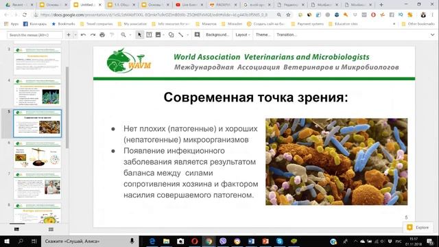This screenshot has height=247, width=439.
Task: Click the address bar URL
Action: 154,14
